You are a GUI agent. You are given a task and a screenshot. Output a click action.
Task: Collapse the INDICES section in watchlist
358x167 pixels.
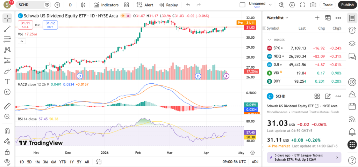270,40
